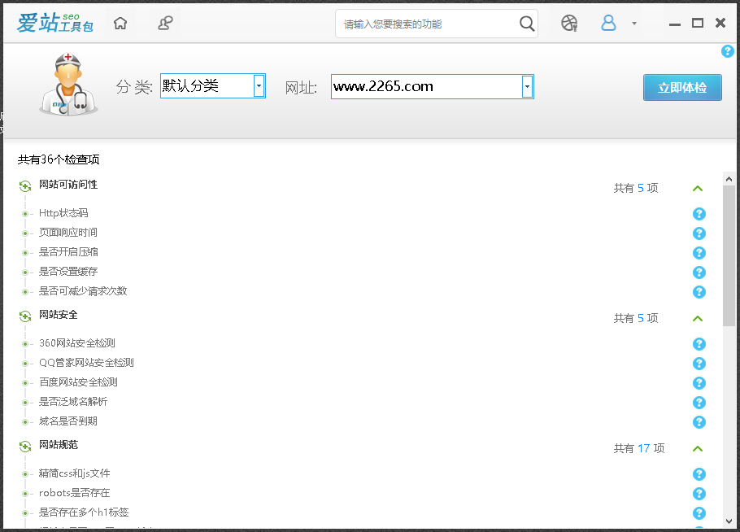
Task: Collapse the 网站可访问性 section
Action: coord(697,188)
